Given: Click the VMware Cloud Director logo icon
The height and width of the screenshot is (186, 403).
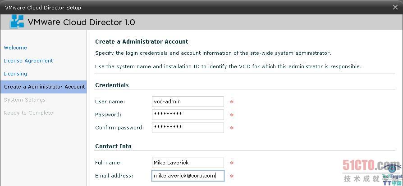Looking at the screenshot, I should pyautogui.click(x=17, y=22).
